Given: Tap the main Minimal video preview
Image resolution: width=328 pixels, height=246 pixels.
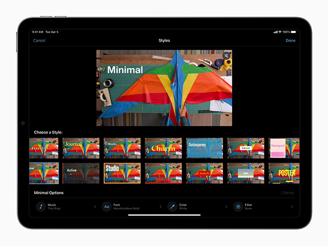Looking at the screenshot, I should [164, 88].
